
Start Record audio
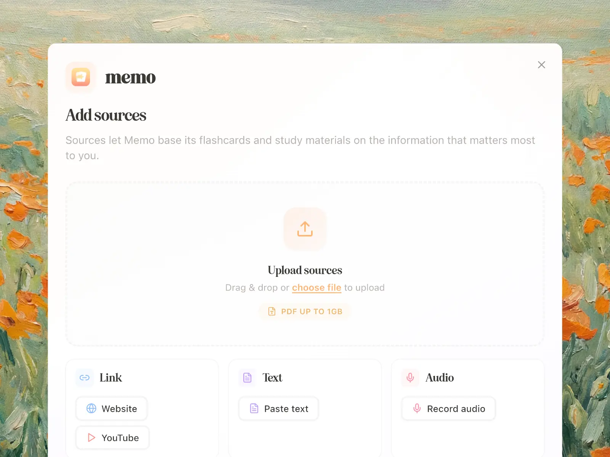[x=448, y=409]
